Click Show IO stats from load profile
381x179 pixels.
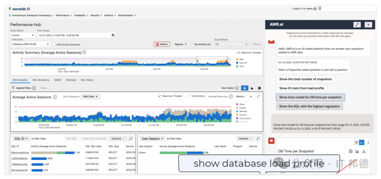[x=302, y=88]
